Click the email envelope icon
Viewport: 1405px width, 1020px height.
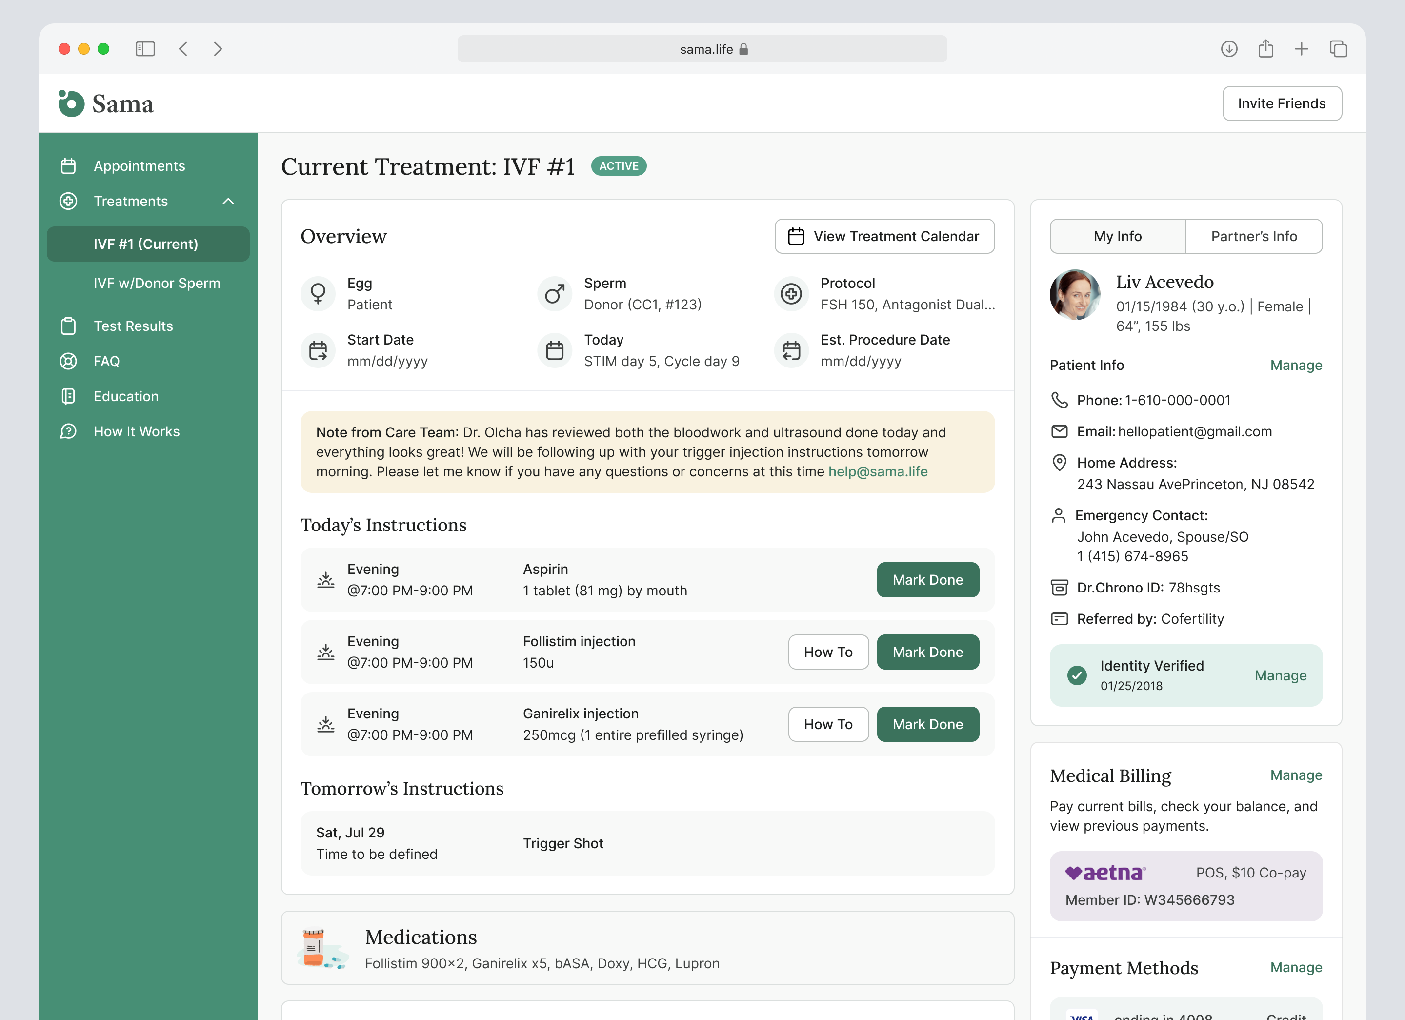tap(1059, 431)
